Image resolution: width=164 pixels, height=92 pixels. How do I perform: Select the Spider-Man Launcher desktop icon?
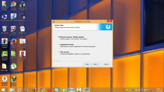(23, 56)
